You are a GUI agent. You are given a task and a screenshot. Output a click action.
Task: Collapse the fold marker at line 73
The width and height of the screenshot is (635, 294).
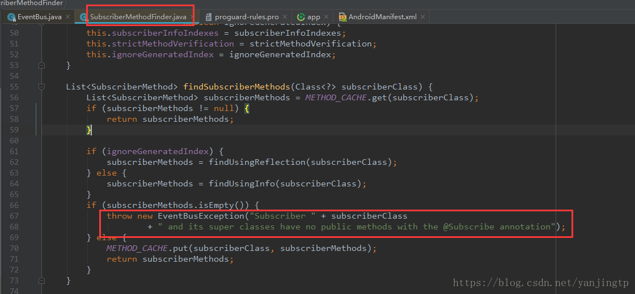41,280
